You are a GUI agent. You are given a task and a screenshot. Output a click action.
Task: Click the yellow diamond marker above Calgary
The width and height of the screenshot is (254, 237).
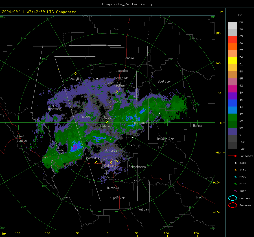[111, 162]
